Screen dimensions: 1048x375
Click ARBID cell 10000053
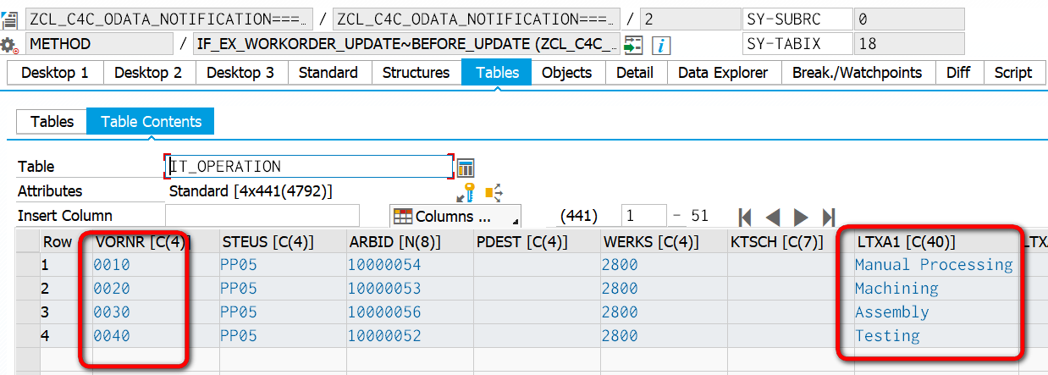coord(410,289)
